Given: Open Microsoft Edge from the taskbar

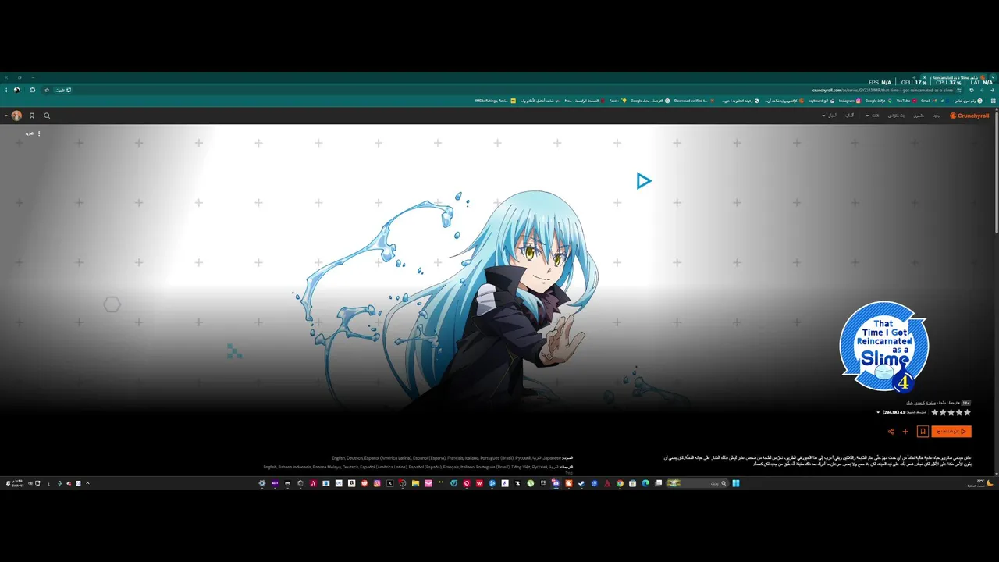Looking at the screenshot, I should coord(645,483).
